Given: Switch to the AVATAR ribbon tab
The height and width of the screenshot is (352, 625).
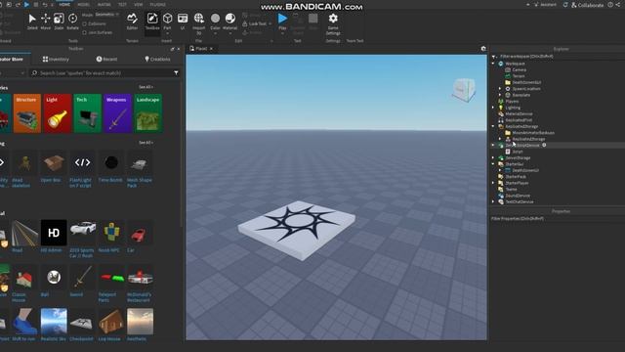Looking at the screenshot, I should pos(104,4).
